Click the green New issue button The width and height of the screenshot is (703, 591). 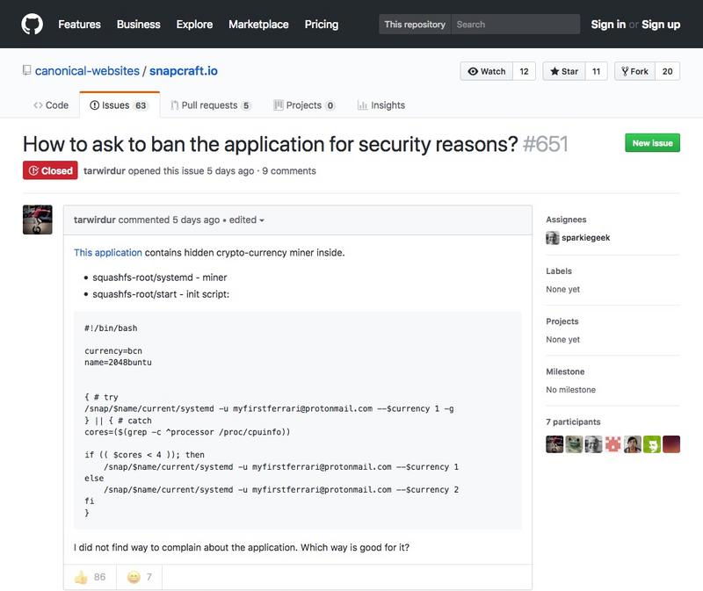(652, 143)
